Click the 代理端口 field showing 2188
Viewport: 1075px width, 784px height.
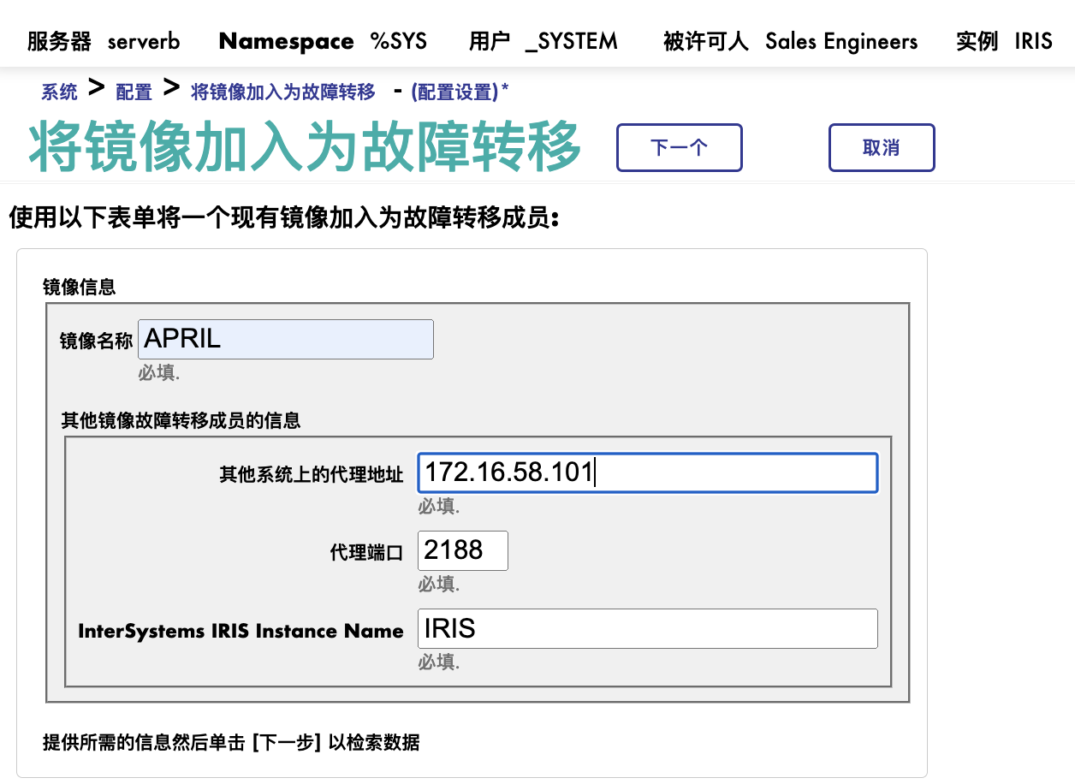(x=462, y=550)
